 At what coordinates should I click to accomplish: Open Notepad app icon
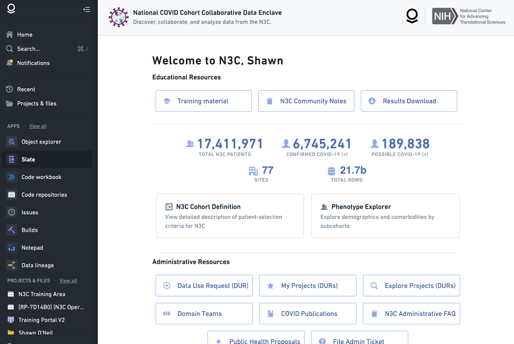[x=12, y=248]
